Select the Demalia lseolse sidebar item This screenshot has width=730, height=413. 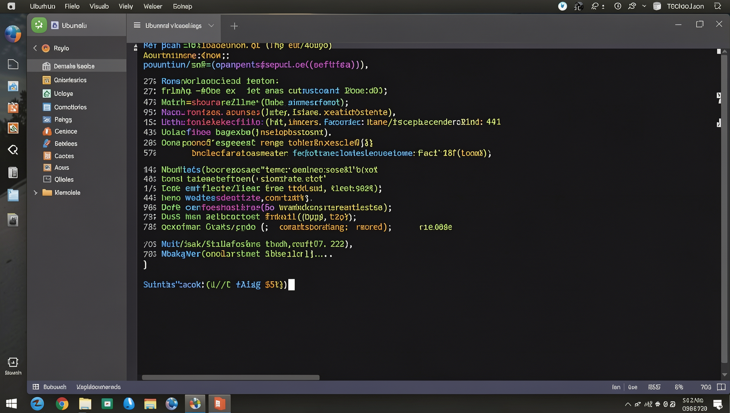77,66
